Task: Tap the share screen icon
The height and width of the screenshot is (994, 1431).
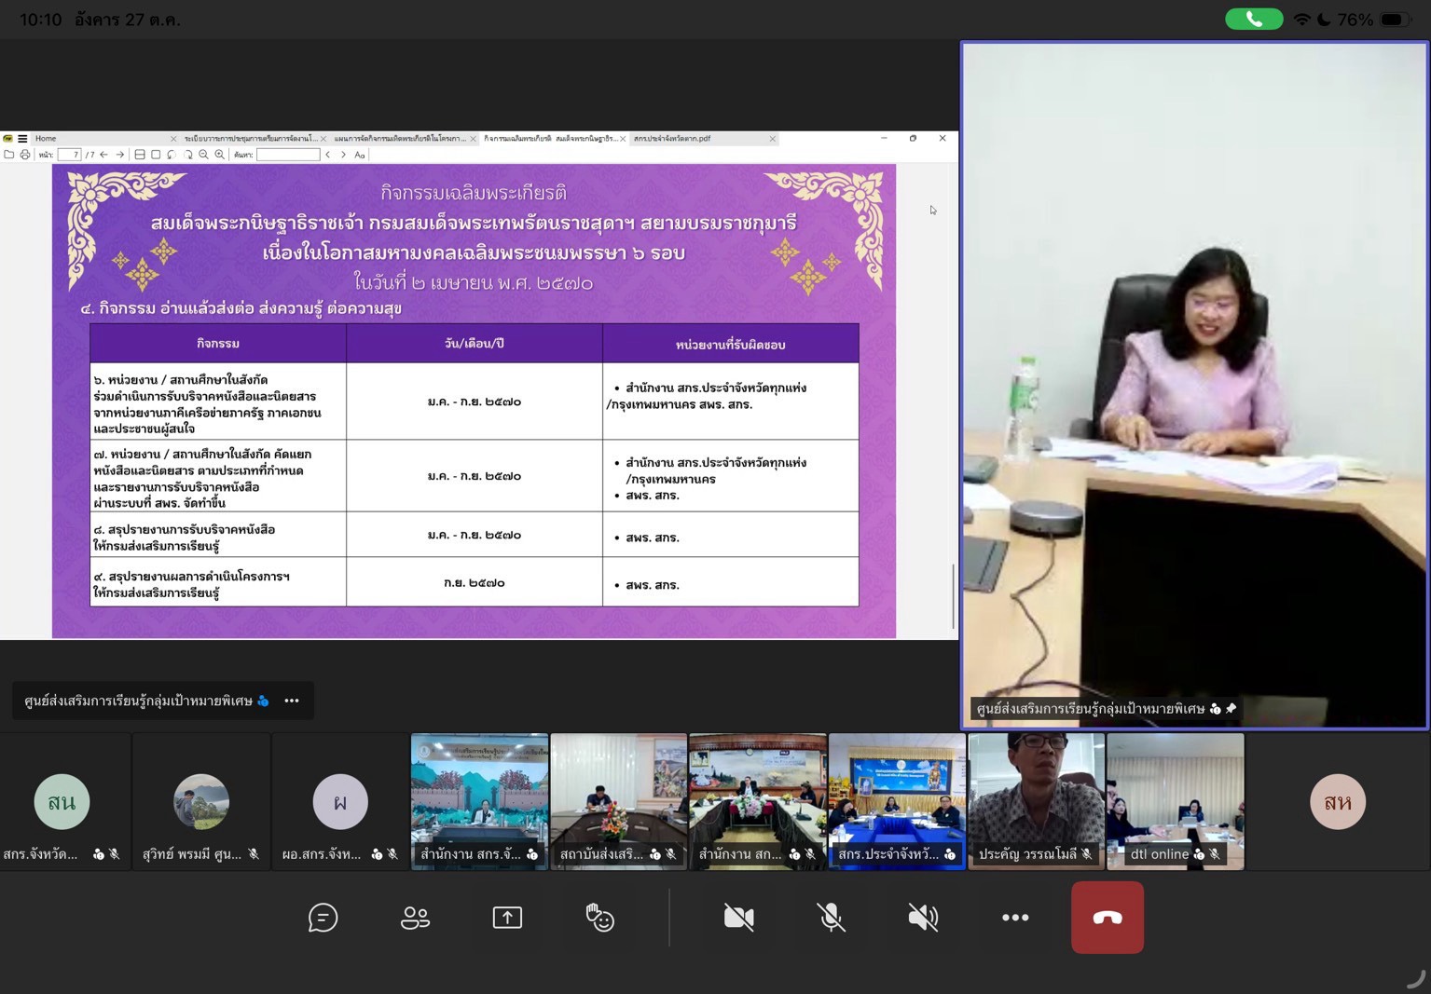Action: (507, 918)
